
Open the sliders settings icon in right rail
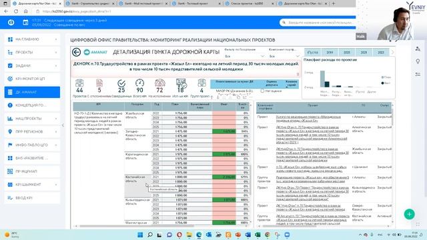pos(418,74)
